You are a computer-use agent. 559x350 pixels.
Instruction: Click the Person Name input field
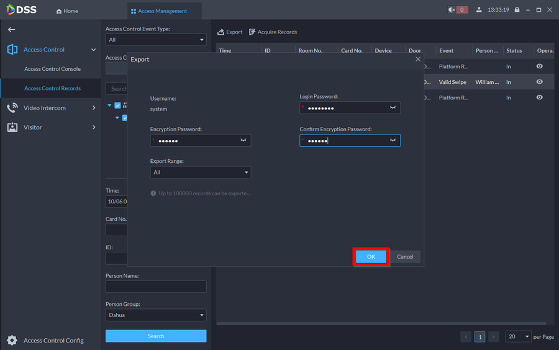pyautogui.click(x=156, y=287)
